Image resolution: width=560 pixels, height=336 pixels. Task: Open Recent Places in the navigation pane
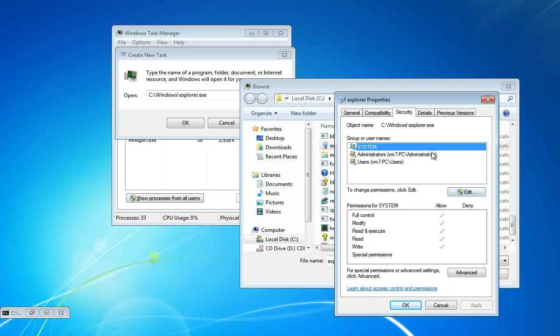tap(281, 157)
